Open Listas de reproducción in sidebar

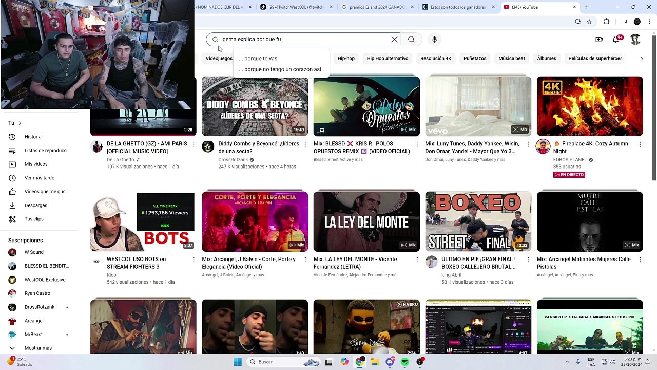coord(39,151)
